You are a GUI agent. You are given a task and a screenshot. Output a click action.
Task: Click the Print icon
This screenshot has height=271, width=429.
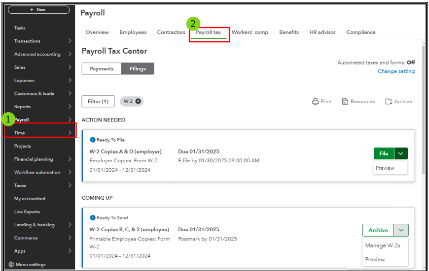coord(315,101)
